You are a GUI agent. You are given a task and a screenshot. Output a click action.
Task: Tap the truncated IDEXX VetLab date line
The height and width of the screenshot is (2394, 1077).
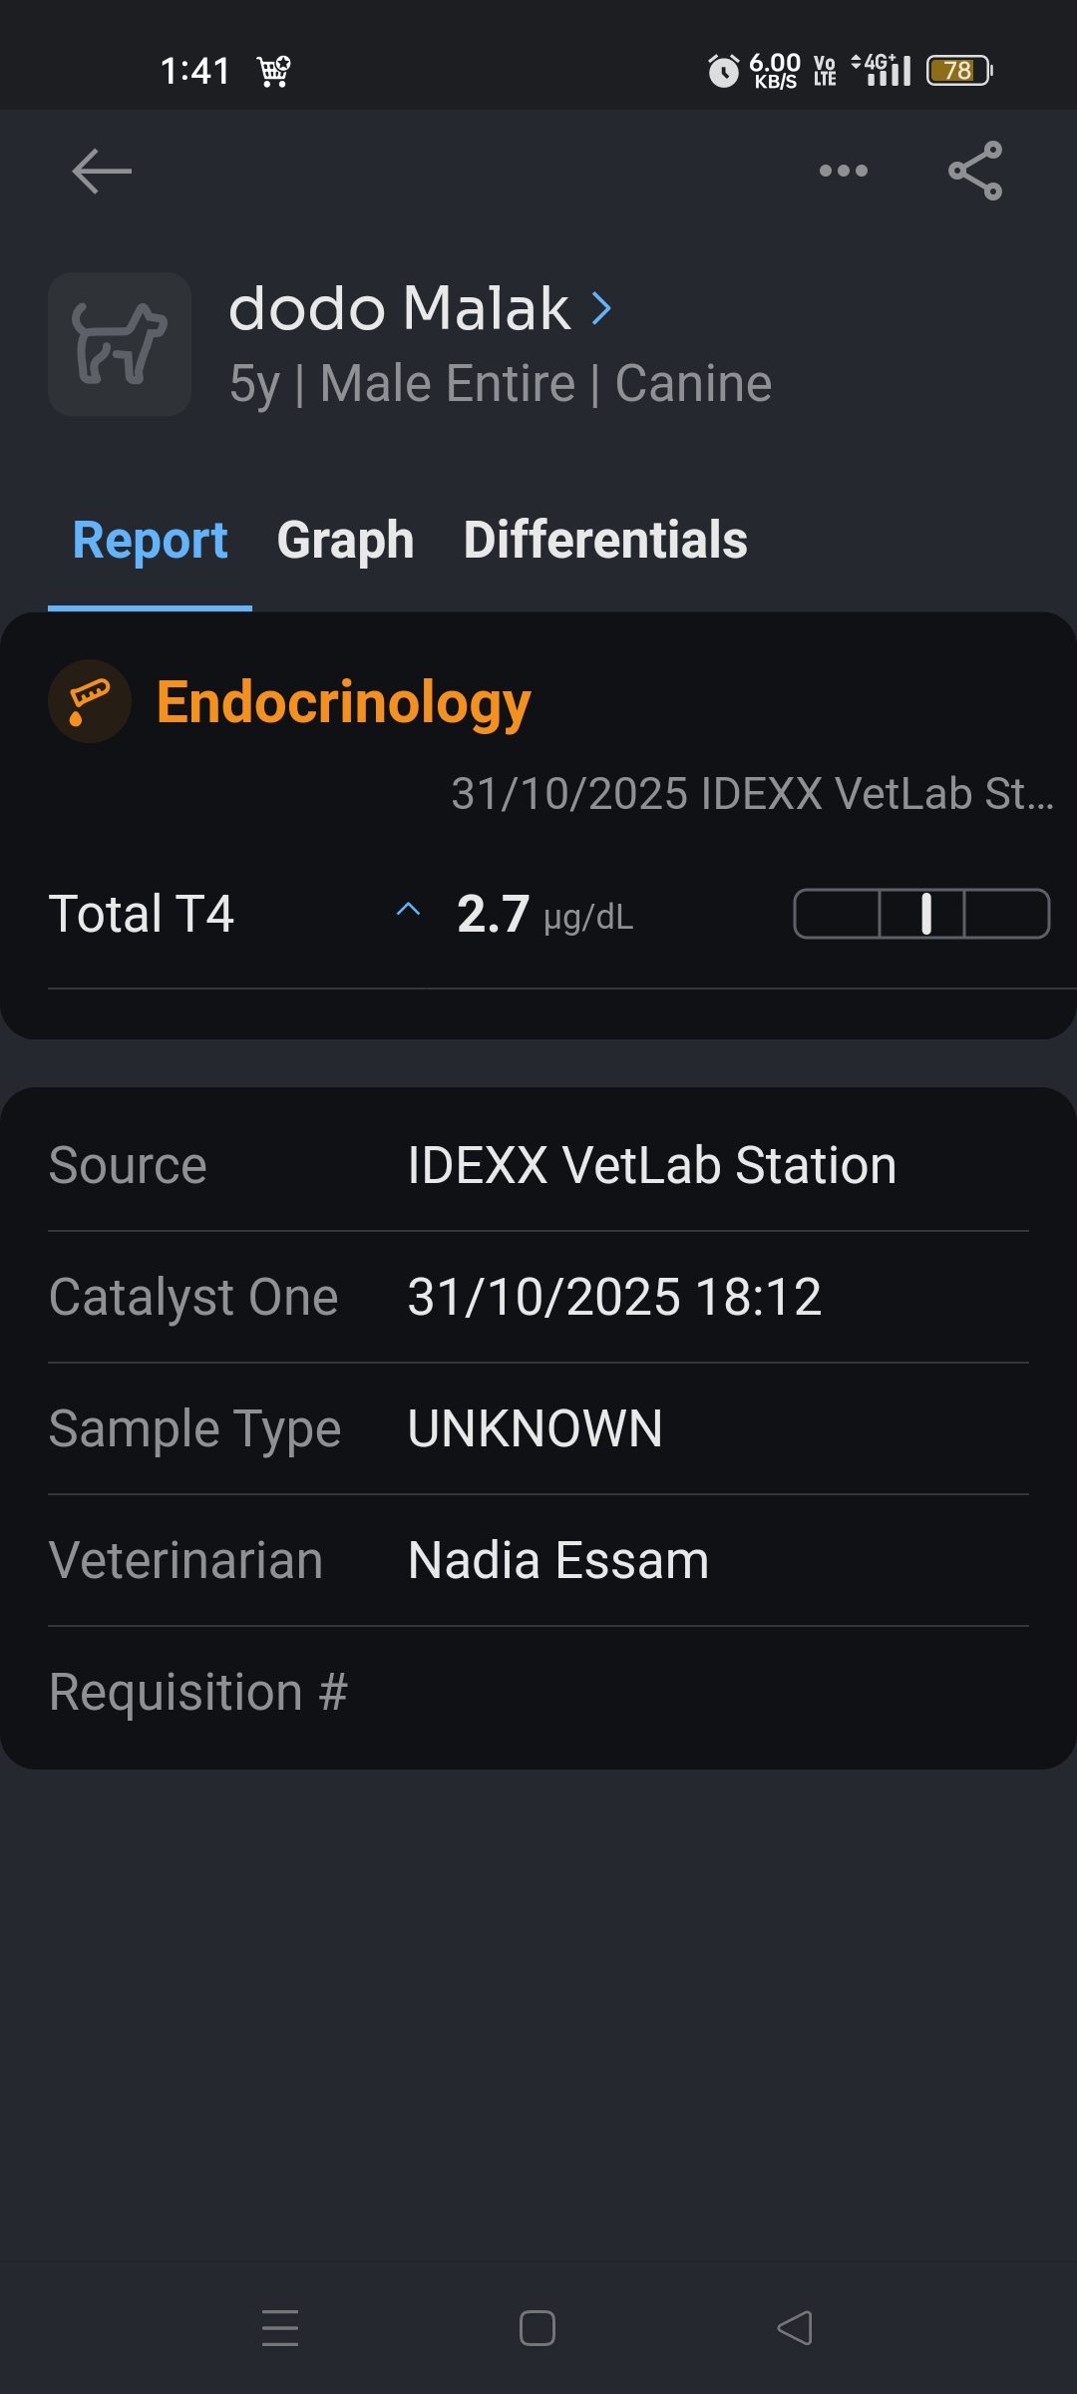click(x=752, y=794)
